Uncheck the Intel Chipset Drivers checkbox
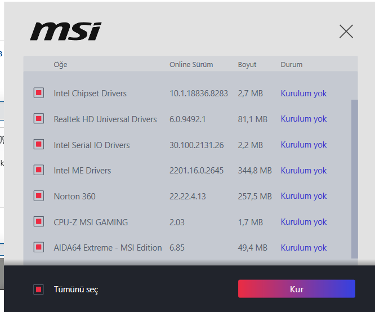375x312 pixels. coord(39,93)
